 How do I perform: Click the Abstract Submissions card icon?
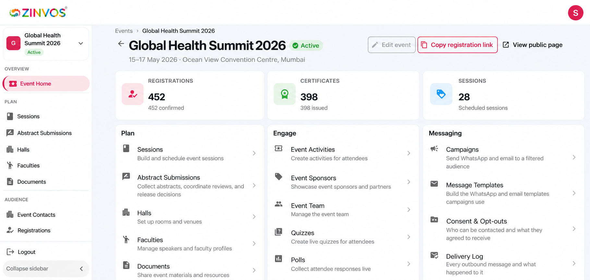click(x=126, y=176)
